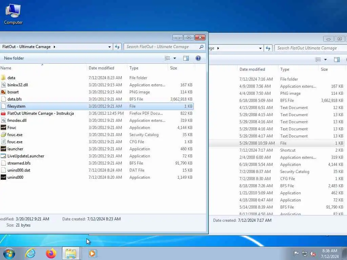Sort back window by Size column

(x=332, y=69)
